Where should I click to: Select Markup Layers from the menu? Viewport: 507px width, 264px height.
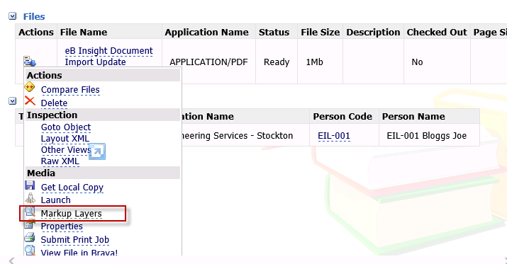71,214
